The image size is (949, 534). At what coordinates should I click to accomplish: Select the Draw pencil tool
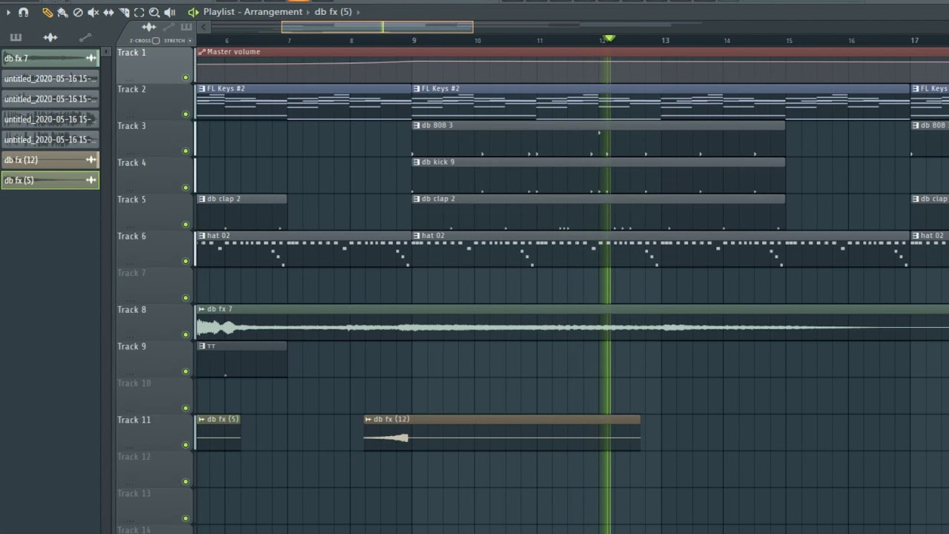click(47, 12)
